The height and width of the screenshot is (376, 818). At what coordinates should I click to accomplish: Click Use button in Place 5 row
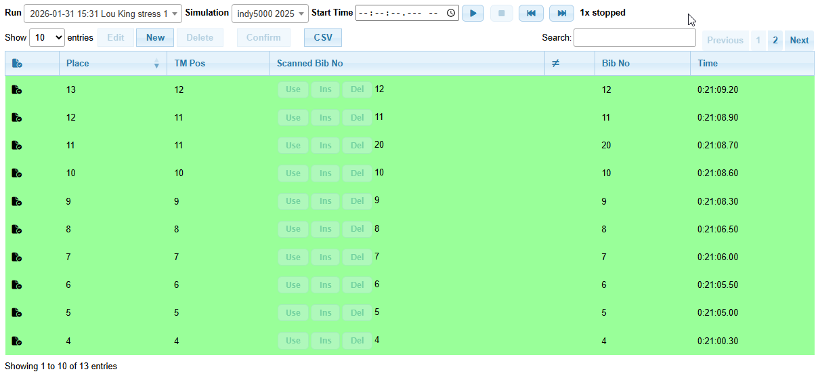click(x=293, y=312)
